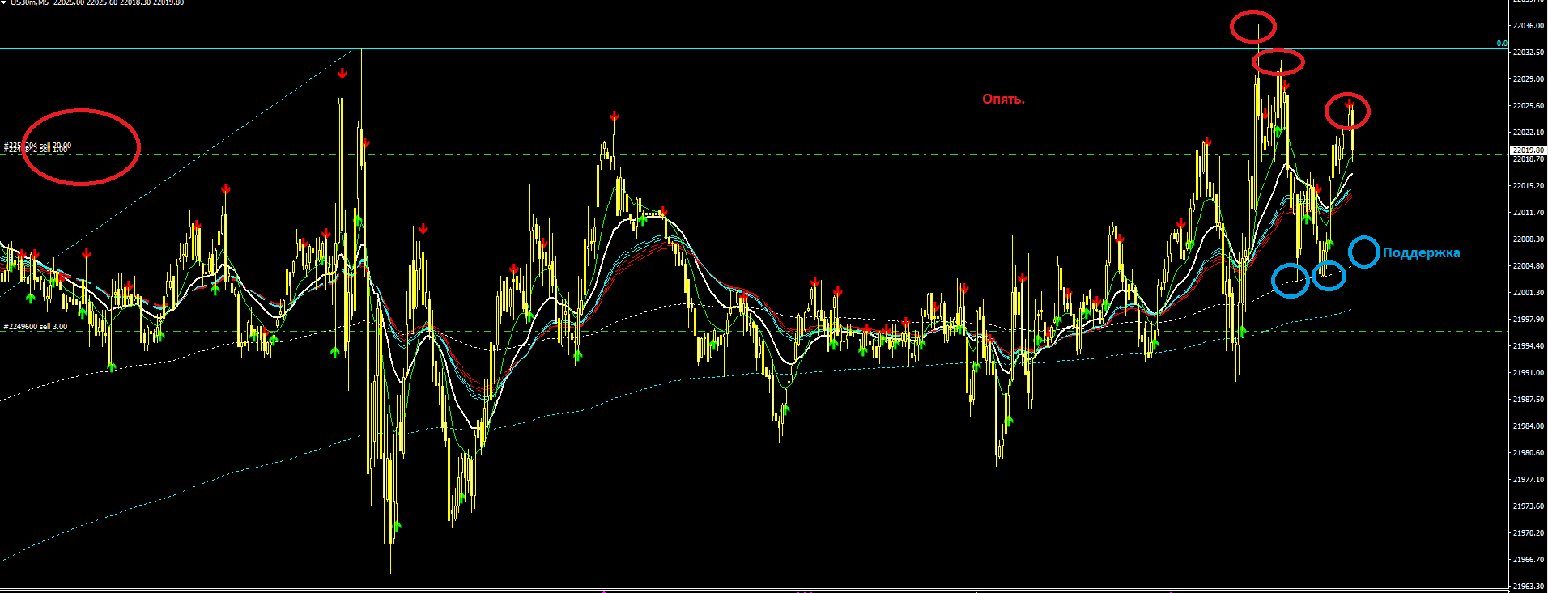The image size is (1548, 593).
Task: Click the 21973.60 price axis label
Action: 1529,506
